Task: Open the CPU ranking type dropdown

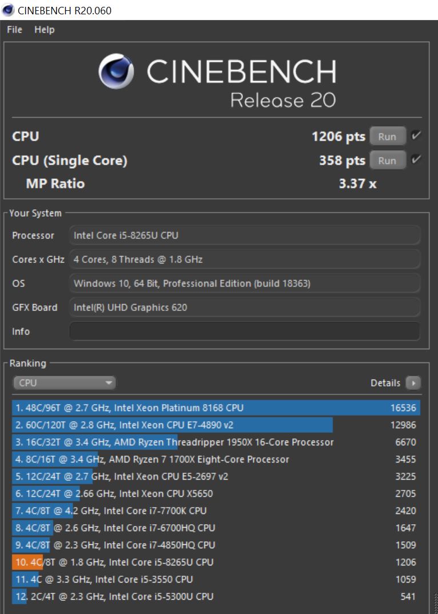Action: click(x=64, y=383)
